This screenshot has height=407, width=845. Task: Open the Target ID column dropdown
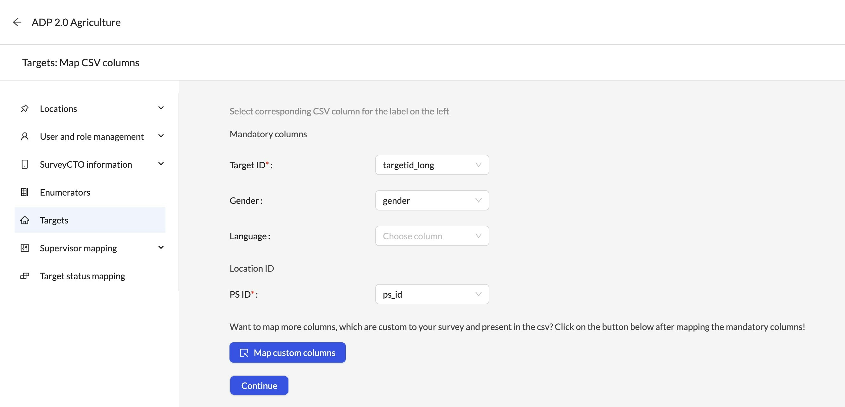click(432, 165)
